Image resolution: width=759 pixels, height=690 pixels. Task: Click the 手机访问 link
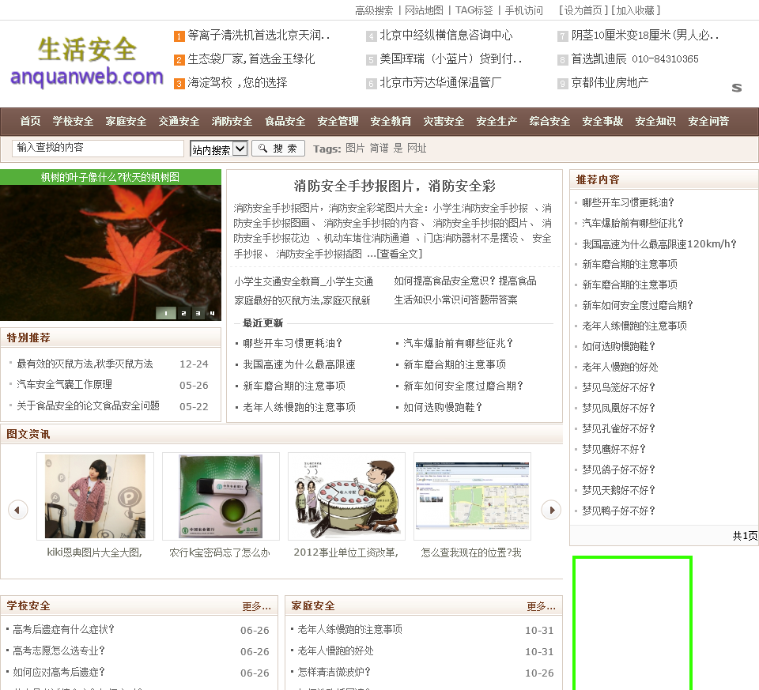tap(523, 10)
